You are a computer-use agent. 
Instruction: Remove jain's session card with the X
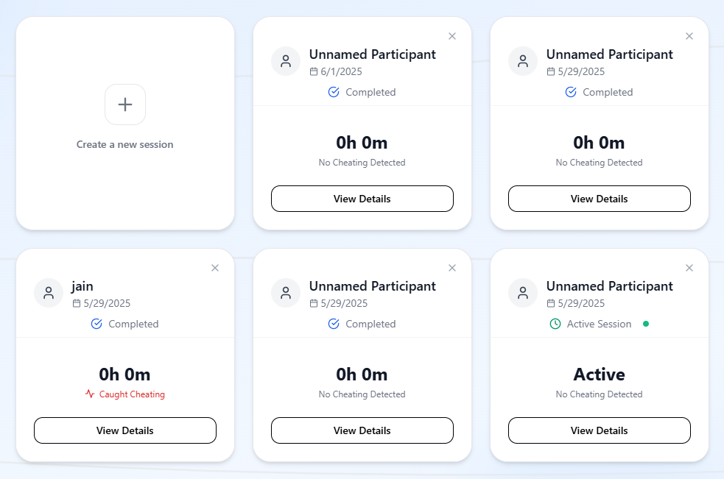point(215,268)
